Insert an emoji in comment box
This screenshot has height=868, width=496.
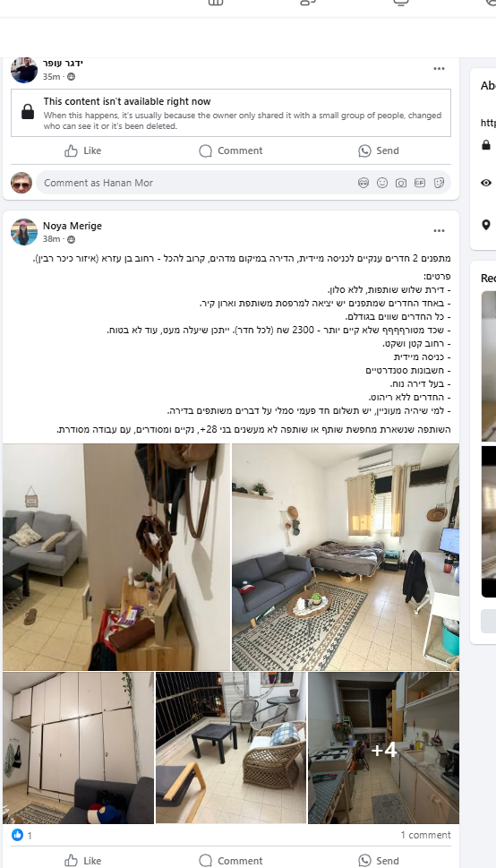tap(382, 183)
